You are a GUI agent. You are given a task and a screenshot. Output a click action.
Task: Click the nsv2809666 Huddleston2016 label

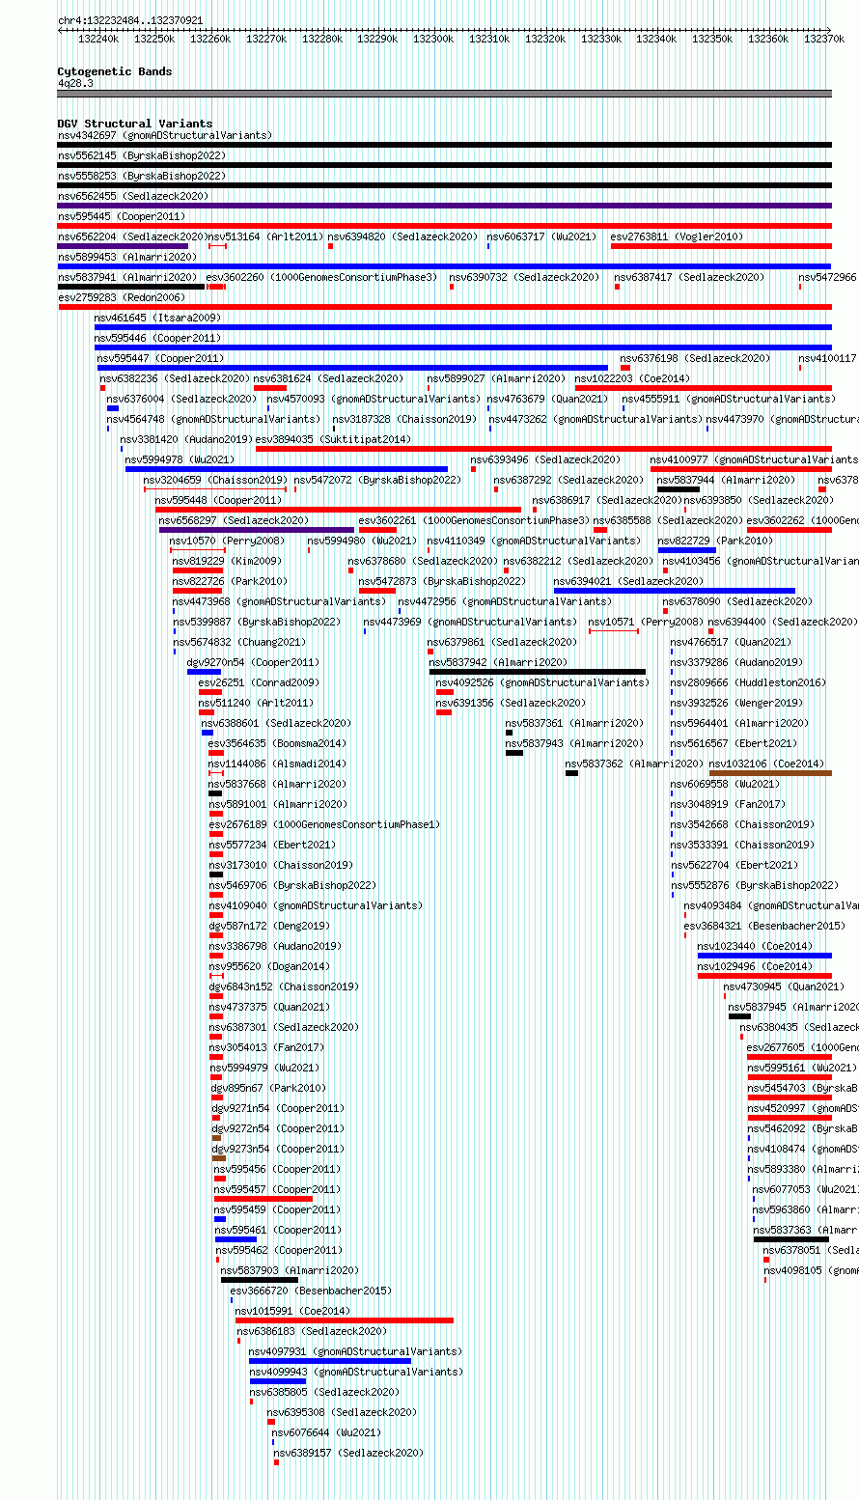[749, 682]
